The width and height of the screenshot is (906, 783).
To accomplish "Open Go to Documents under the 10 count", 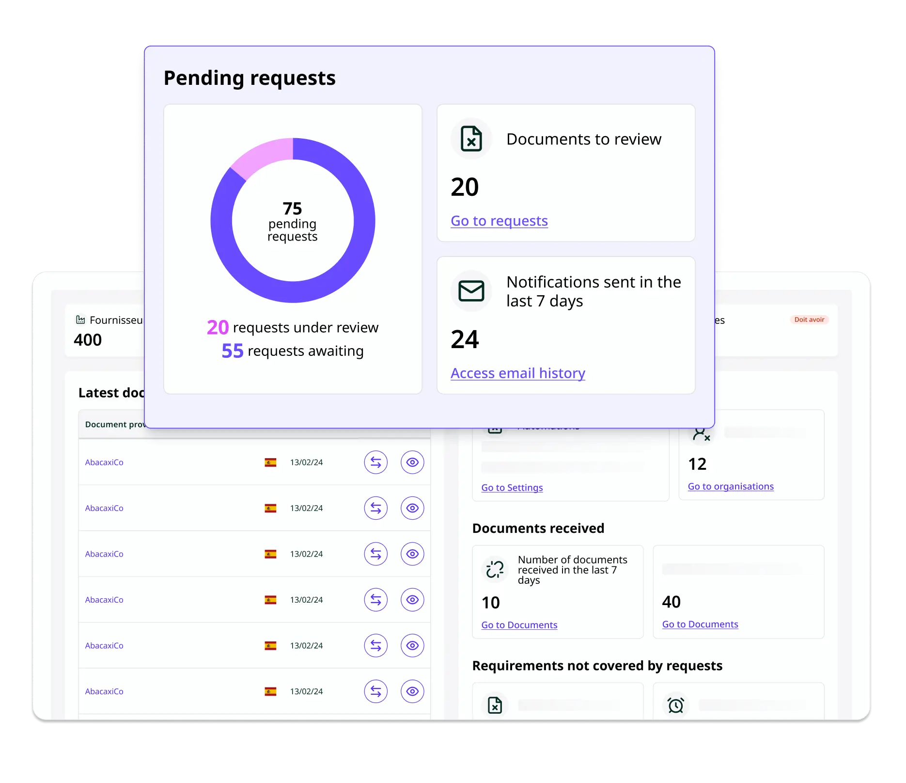I will coord(519,625).
